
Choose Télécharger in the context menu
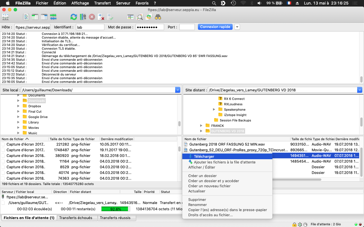coord(204,156)
